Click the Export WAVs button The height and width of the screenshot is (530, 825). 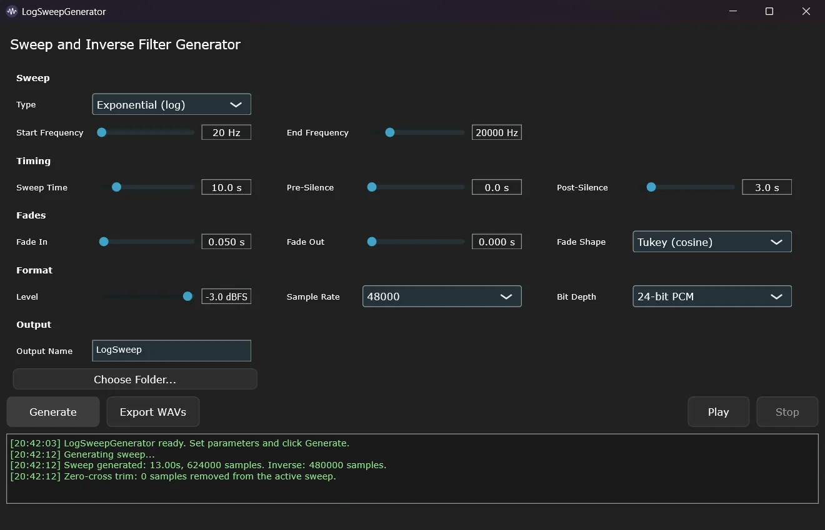(153, 412)
